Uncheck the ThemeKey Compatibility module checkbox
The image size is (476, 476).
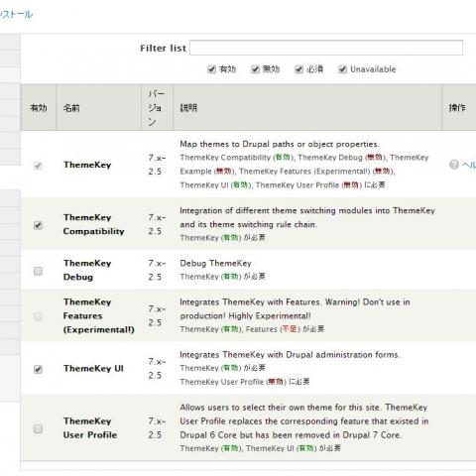[x=38, y=225]
